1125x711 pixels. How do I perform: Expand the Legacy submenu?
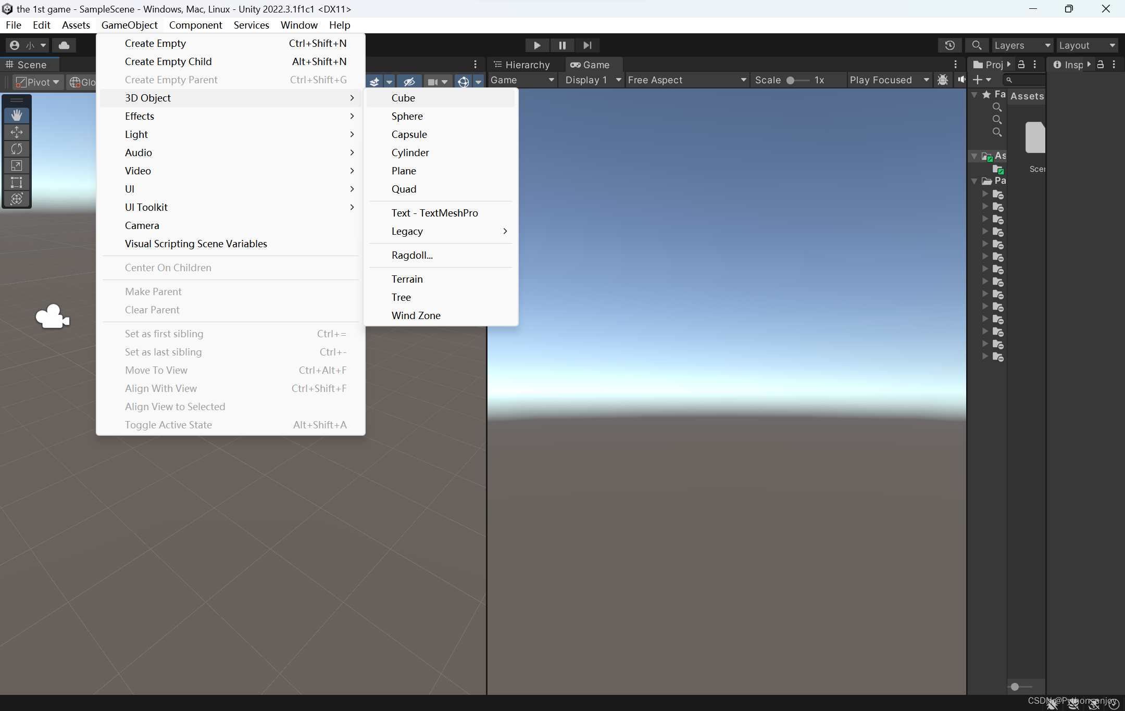pos(441,231)
